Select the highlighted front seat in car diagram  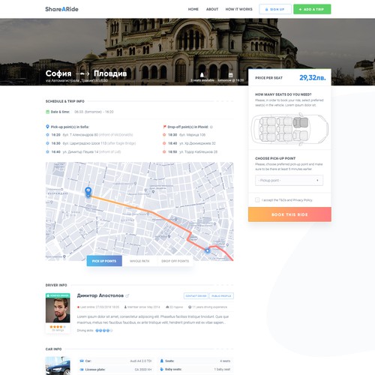click(x=301, y=122)
